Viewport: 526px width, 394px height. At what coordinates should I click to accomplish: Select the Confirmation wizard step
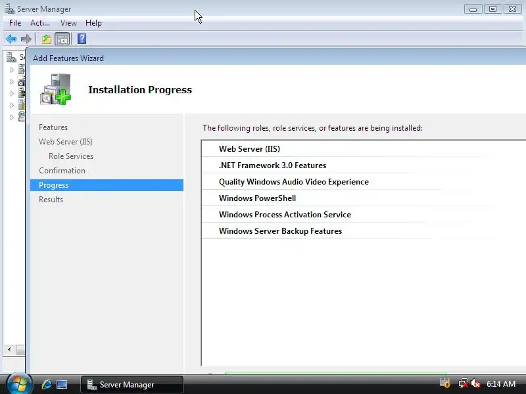click(x=62, y=171)
